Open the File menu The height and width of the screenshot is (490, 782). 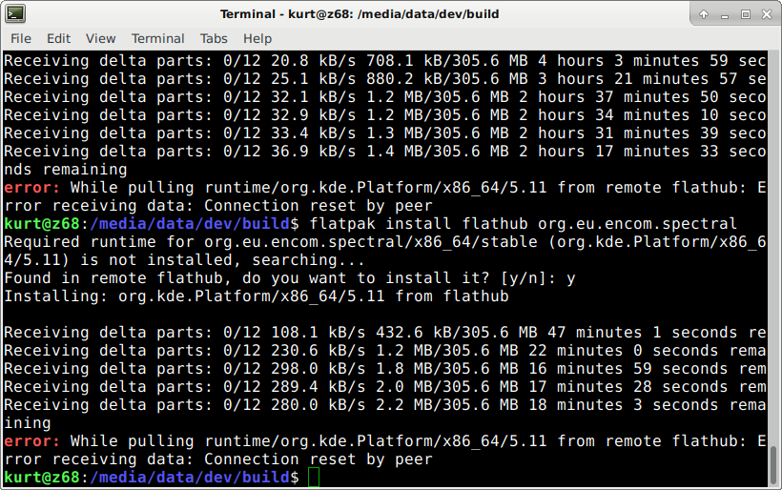pyautogui.click(x=21, y=38)
